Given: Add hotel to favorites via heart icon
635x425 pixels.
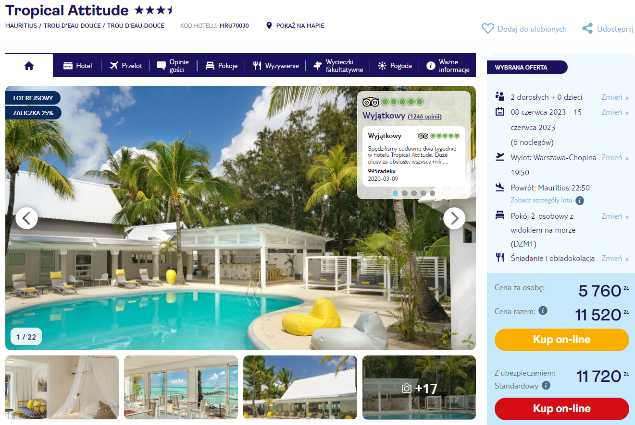Looking at the screenshot, I should (x=487, y=29).
